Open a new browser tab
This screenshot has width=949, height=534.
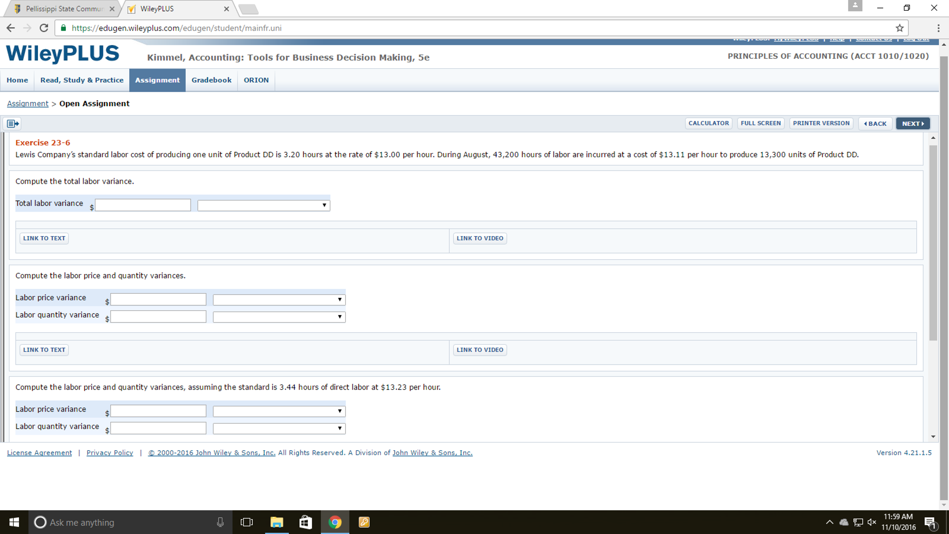click(x=249, y=9)
